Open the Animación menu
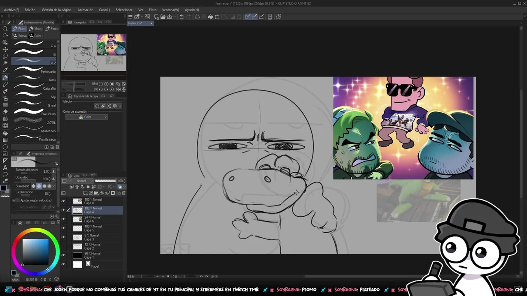This screenshot has height=296, width=527. [x=85, y=9]
